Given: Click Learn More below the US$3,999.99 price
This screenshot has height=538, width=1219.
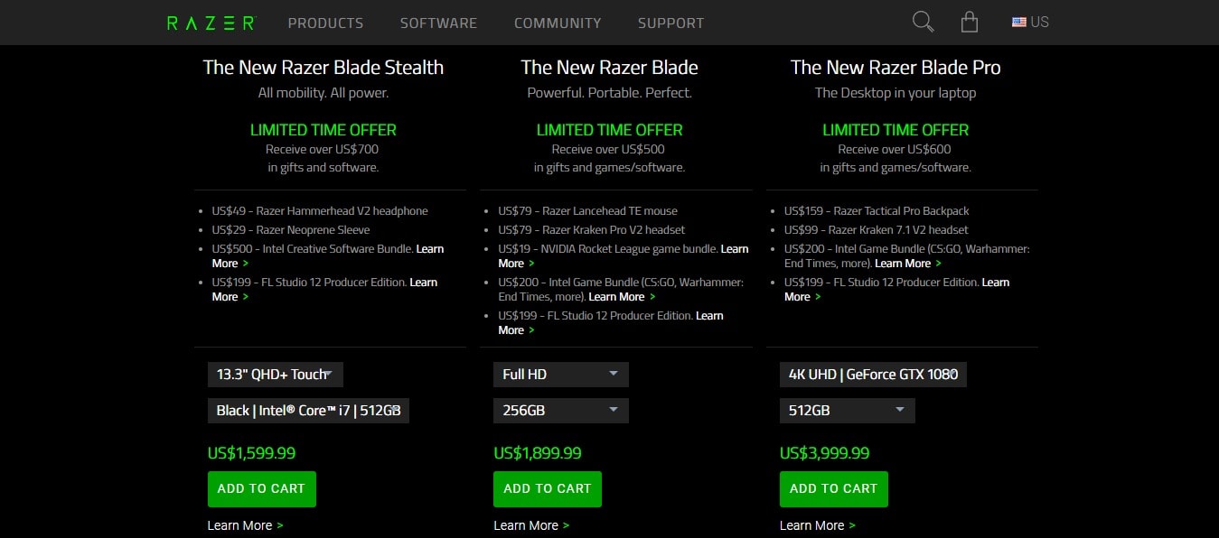Looking at the screenshot, I should click(x=818, y=525).
